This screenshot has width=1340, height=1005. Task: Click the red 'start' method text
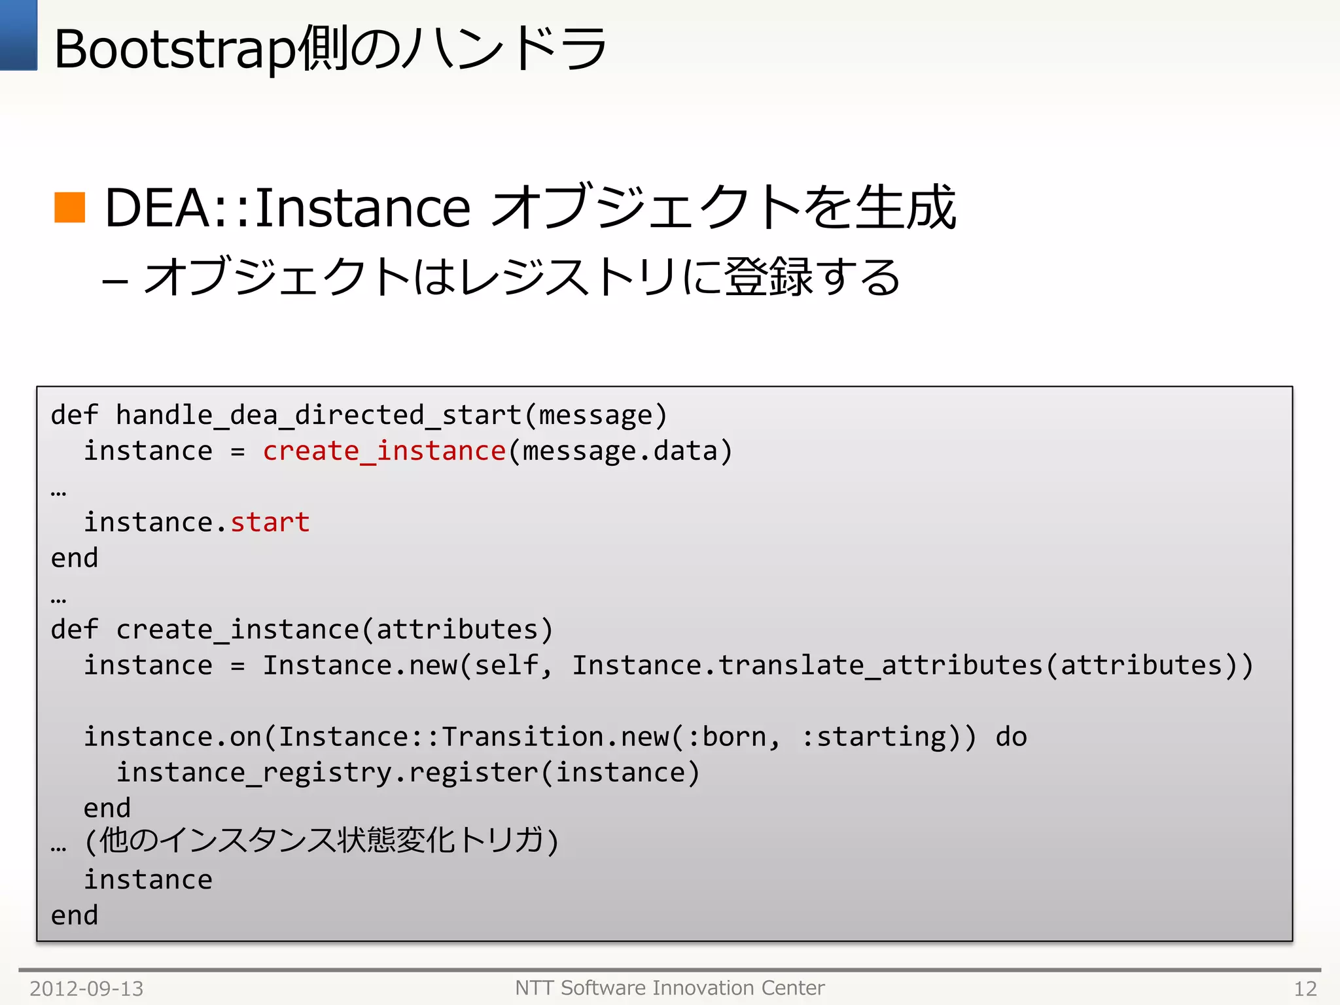tap(270, 522)
